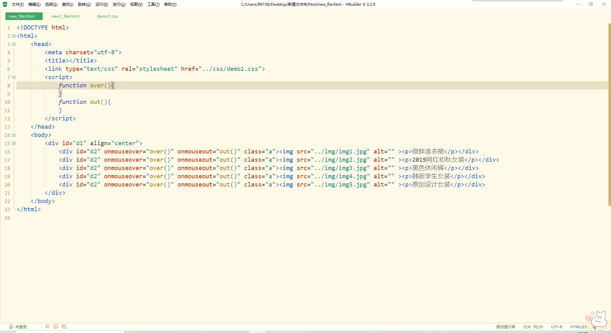Click the HBuilder X logo icon
611x333 pixels.
5,4
